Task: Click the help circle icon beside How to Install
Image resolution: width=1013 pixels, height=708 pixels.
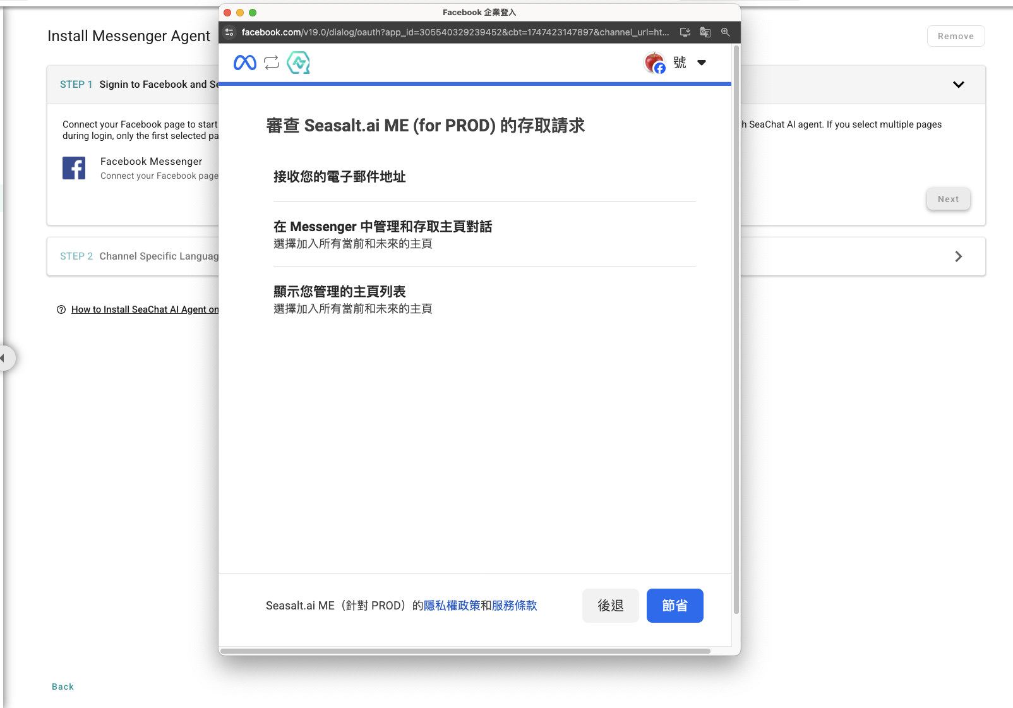Action: tap(61, 309)
